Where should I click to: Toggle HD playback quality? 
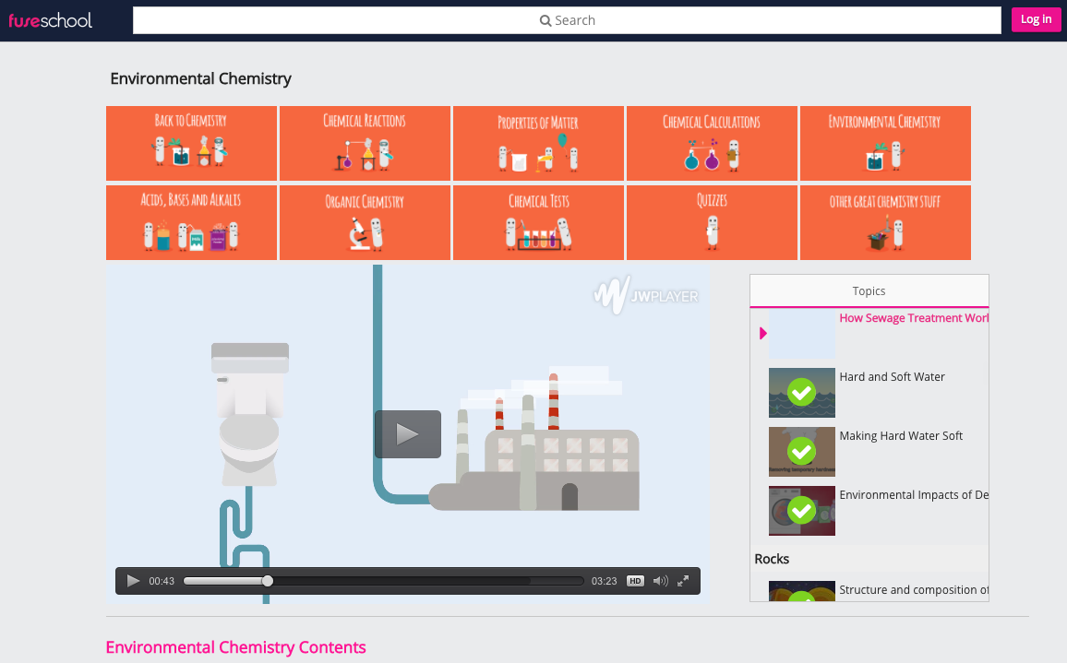(635, 581)
